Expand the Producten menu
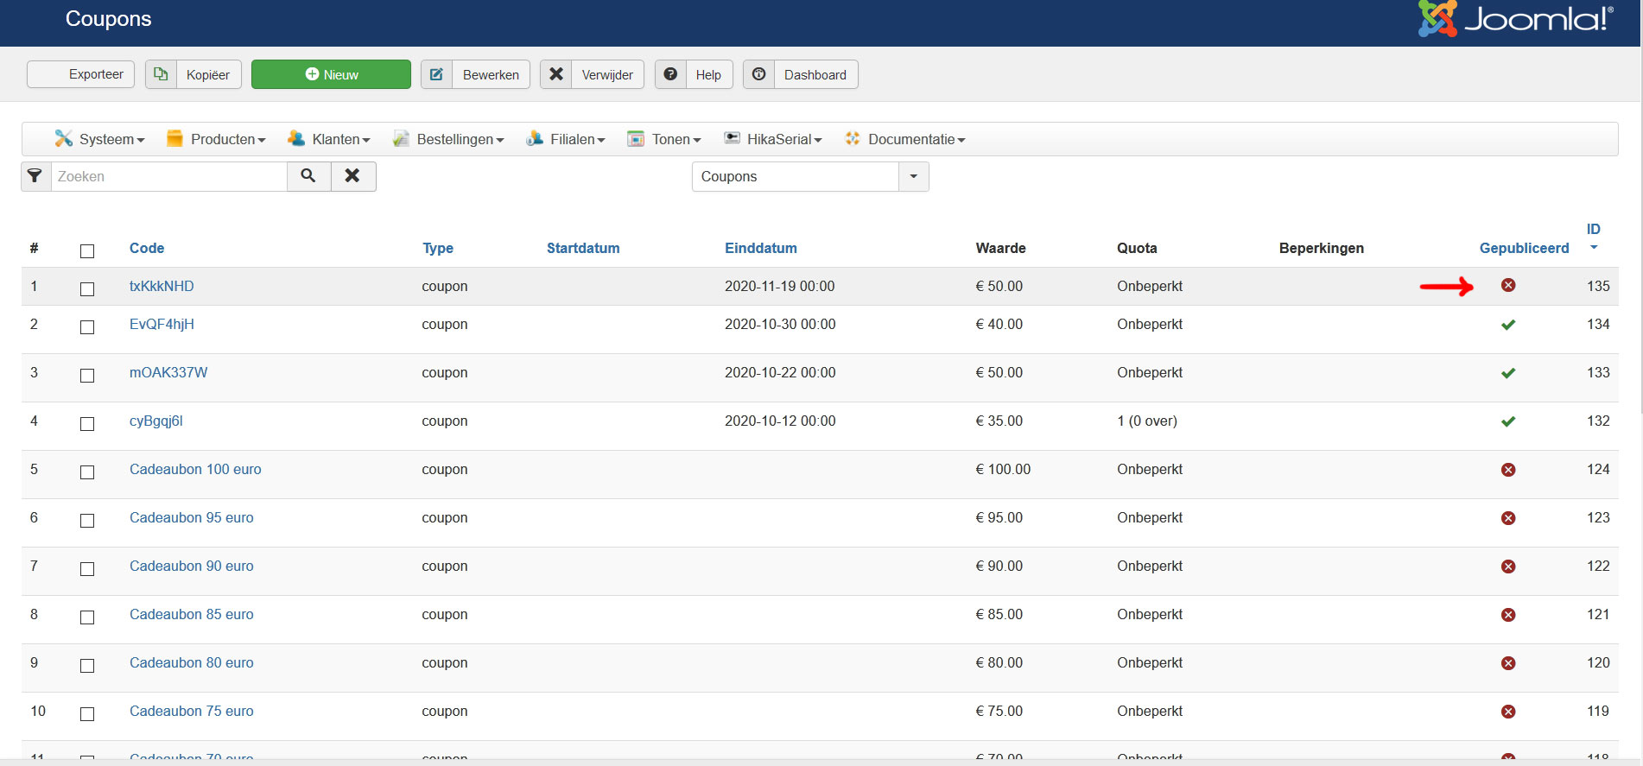The width and height of the screenshot is (1643, 766). 216,139
